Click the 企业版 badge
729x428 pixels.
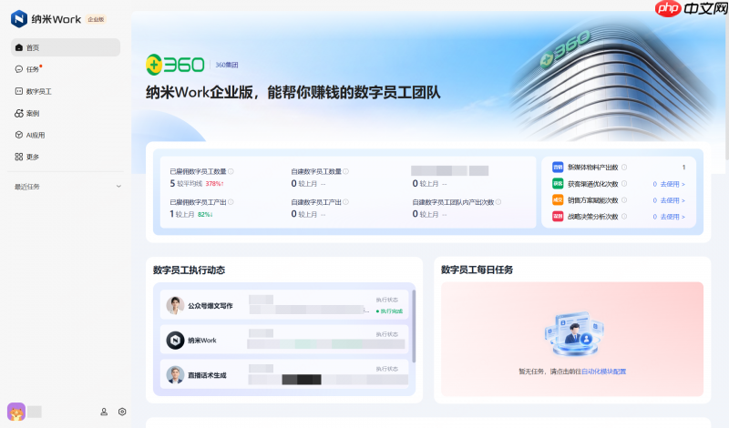[x=97, y=19]
